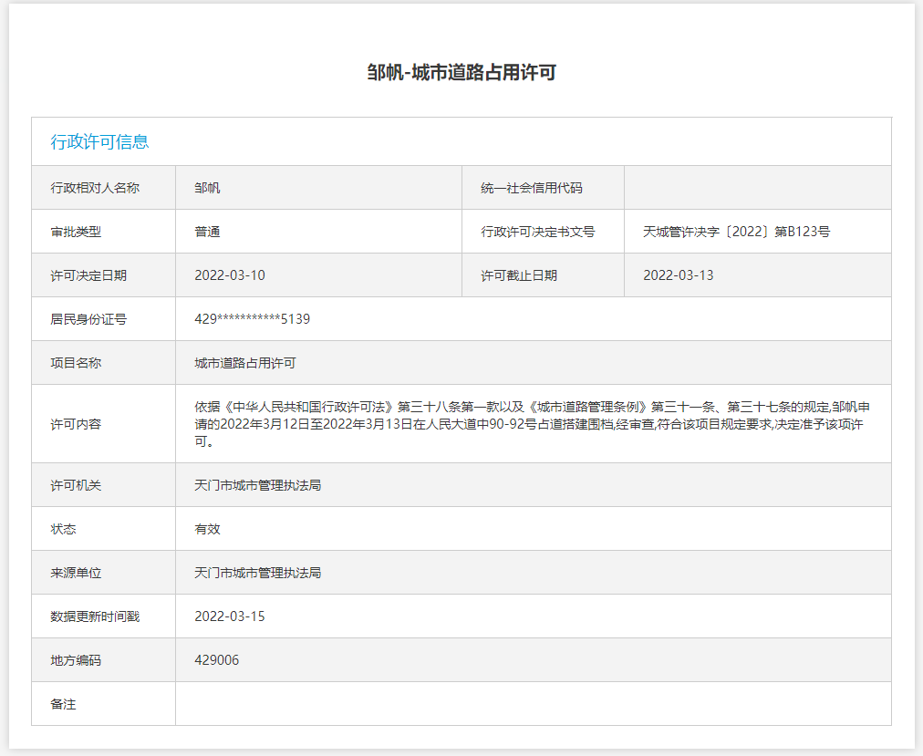This screenshot has width=923, height=756.
Task: Click the 居民身份证号 label
Action: 88,319
